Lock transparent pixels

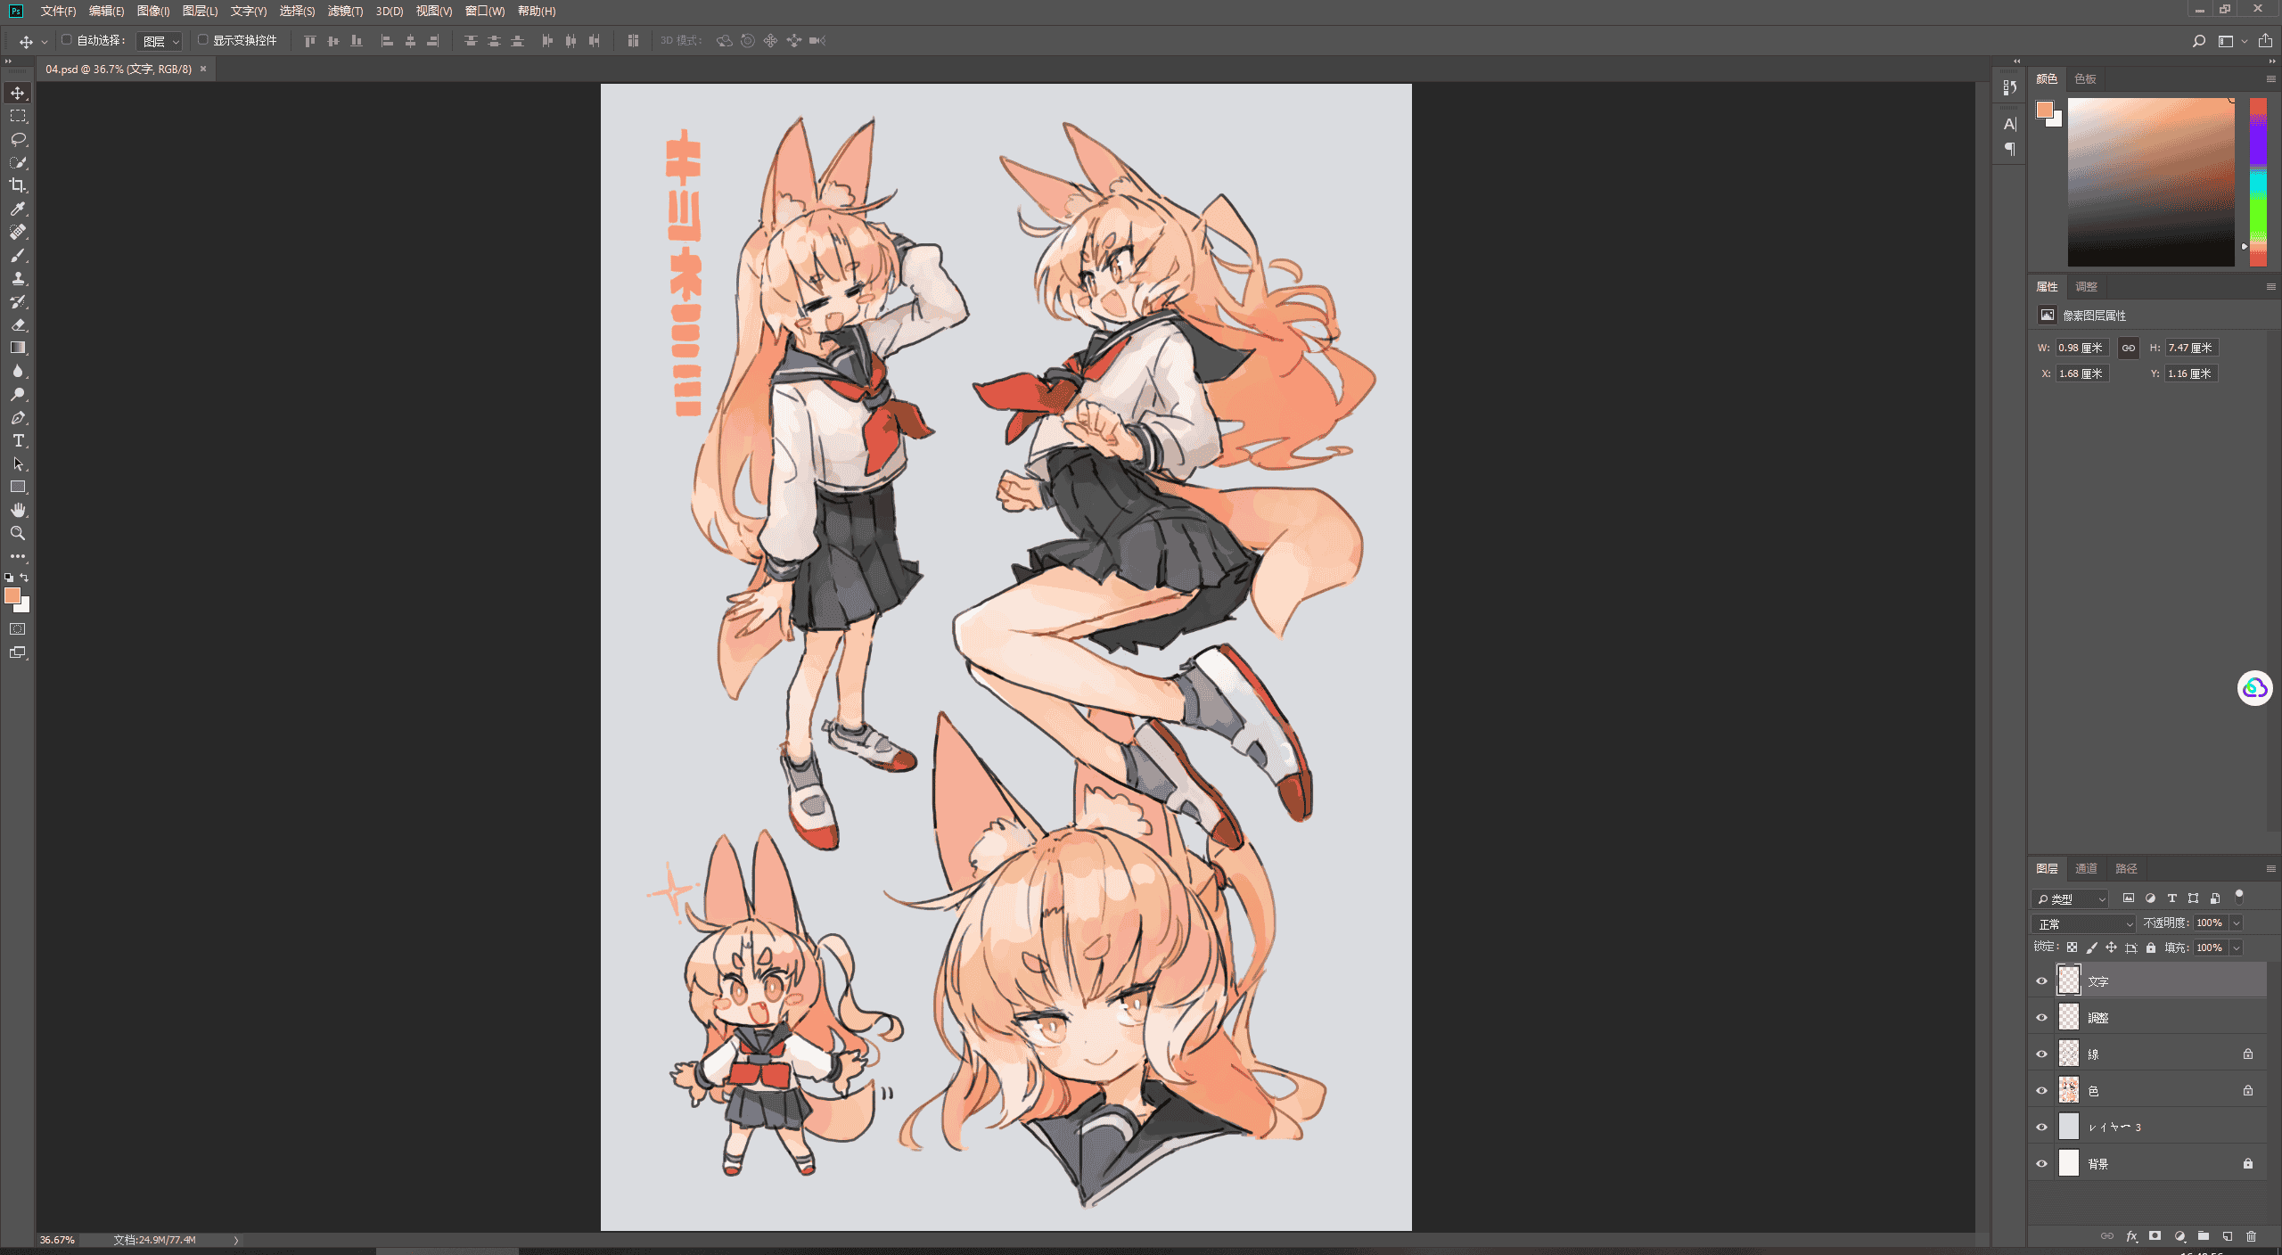pos(2073,947)
